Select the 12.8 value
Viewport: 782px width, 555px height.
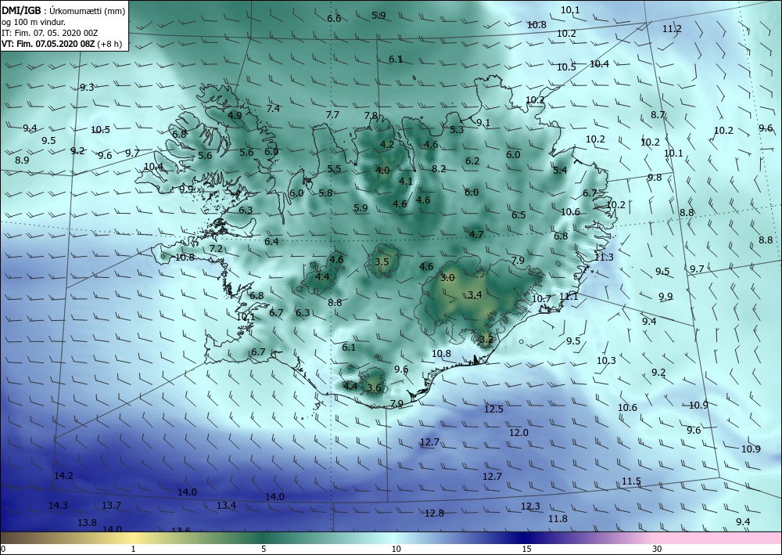[434, 513]
